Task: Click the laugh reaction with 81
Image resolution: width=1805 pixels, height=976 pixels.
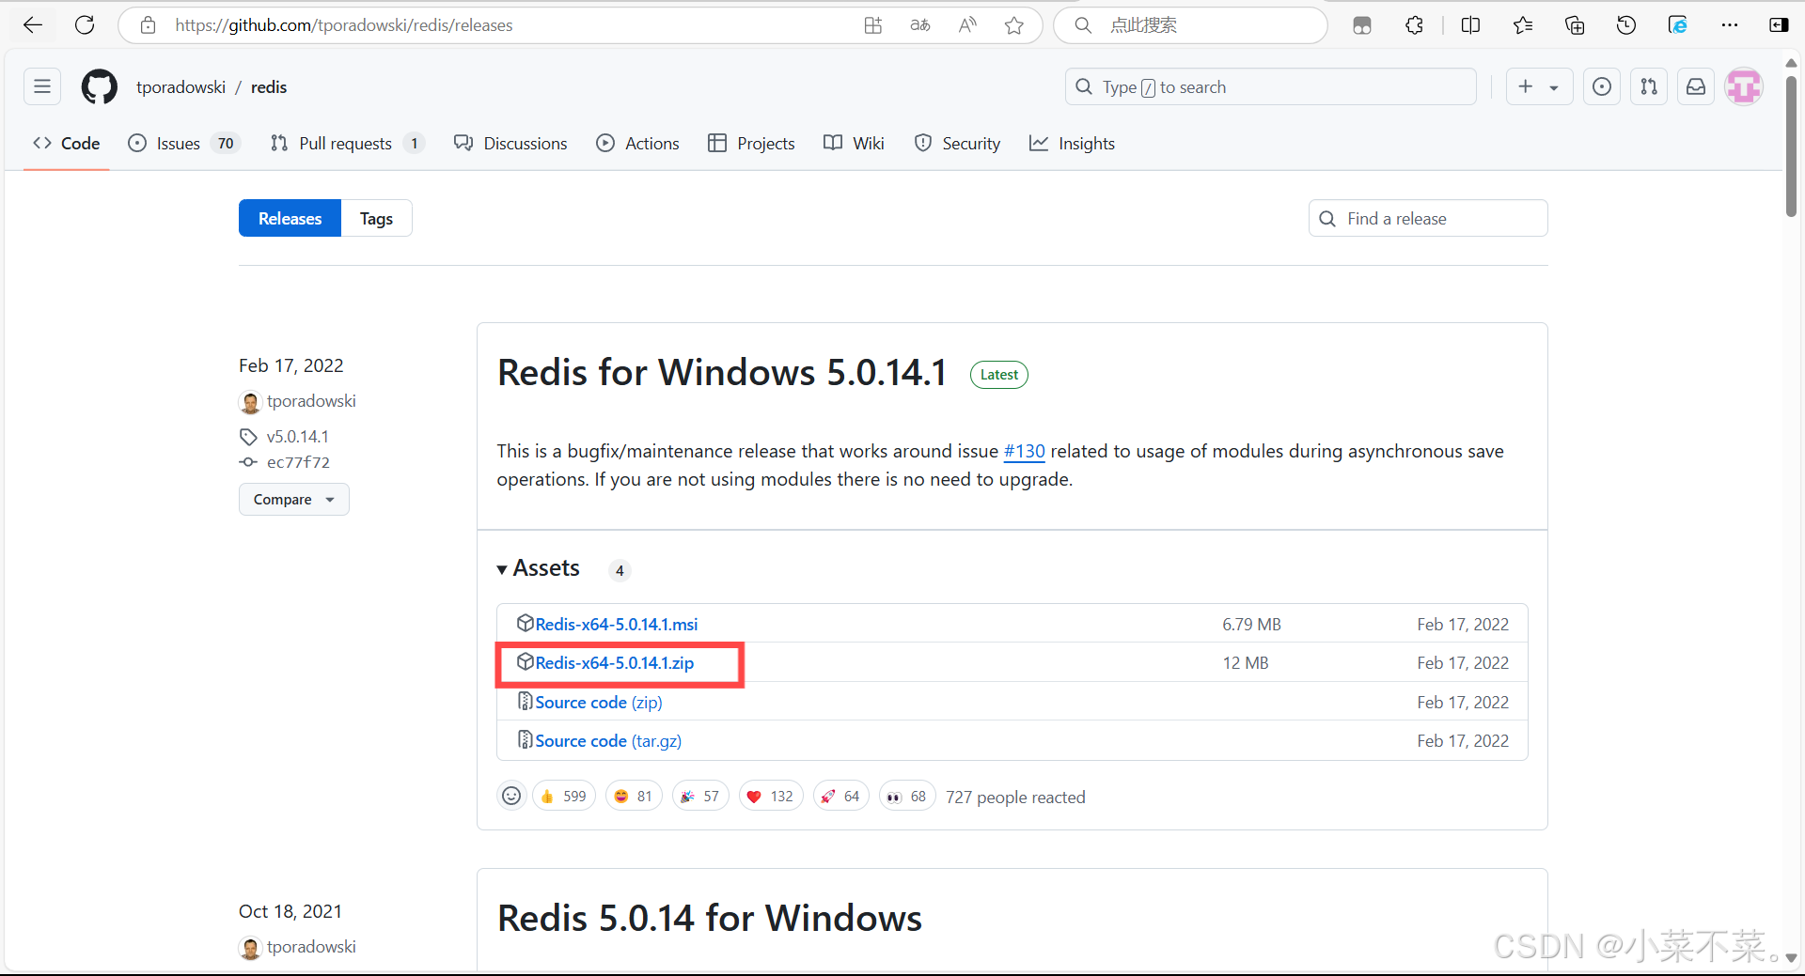Action: pyautogui.click(x=634, y=797)
